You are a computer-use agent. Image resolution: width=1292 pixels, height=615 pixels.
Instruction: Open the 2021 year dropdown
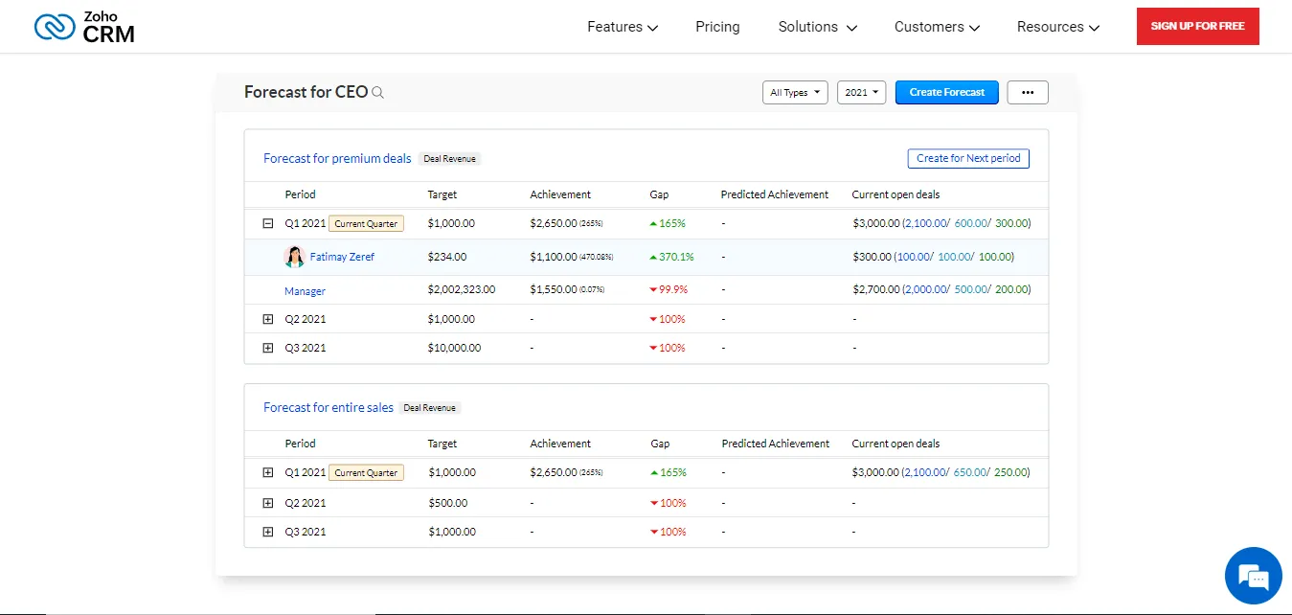862,93
